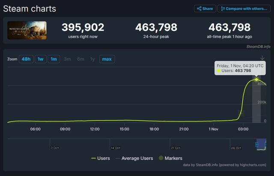This screenshot has width=274, height=176.
Task: Select the 48h zoom range
Action: (x=26, y=59)
